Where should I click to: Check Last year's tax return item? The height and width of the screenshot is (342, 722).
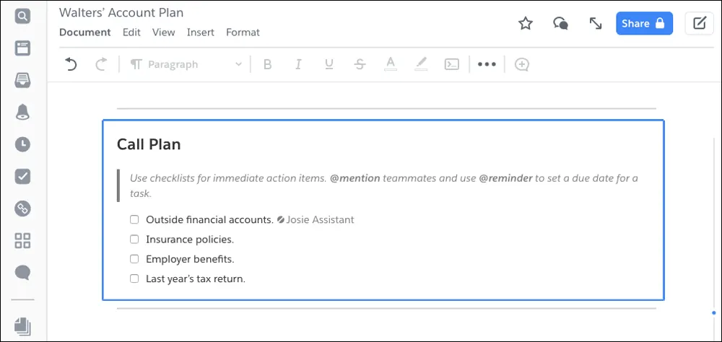134,279
